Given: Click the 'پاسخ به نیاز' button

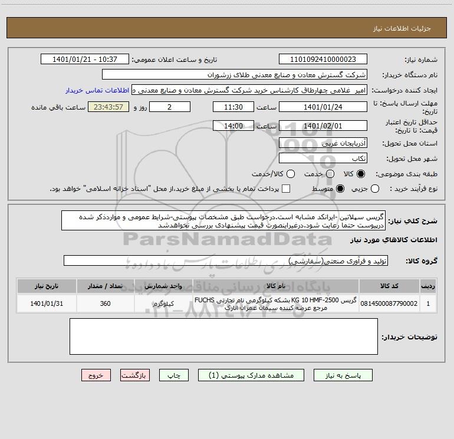Looking at the screenshot, I should (x=343, y=375).
